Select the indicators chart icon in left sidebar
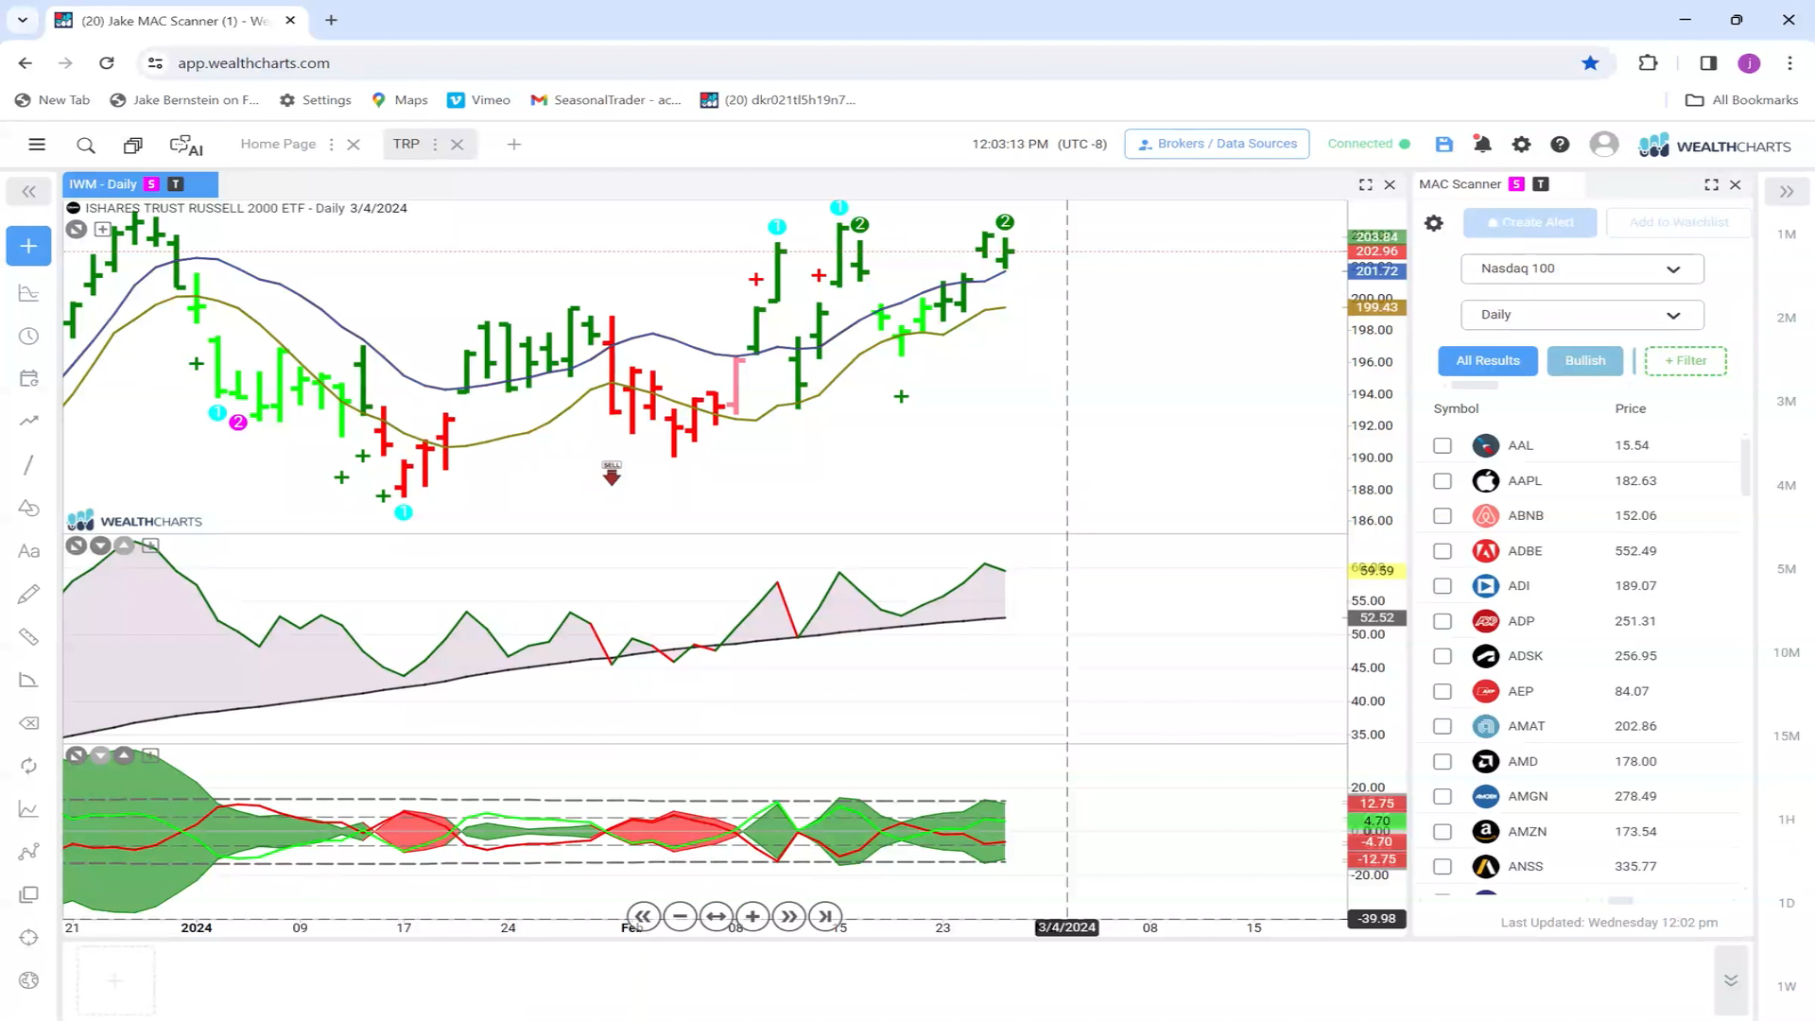This screenshot has width=1815, height=1021. 28,293
